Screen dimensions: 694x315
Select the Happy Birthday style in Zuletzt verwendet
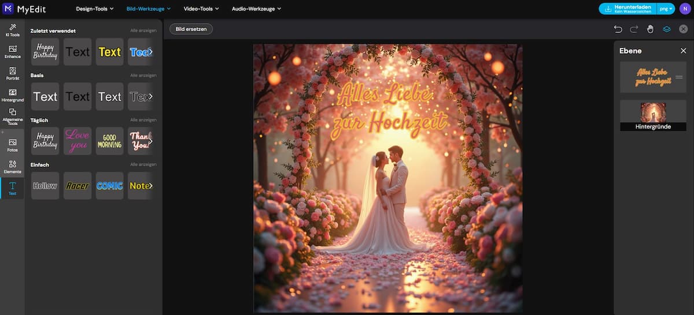click(45, 52)
